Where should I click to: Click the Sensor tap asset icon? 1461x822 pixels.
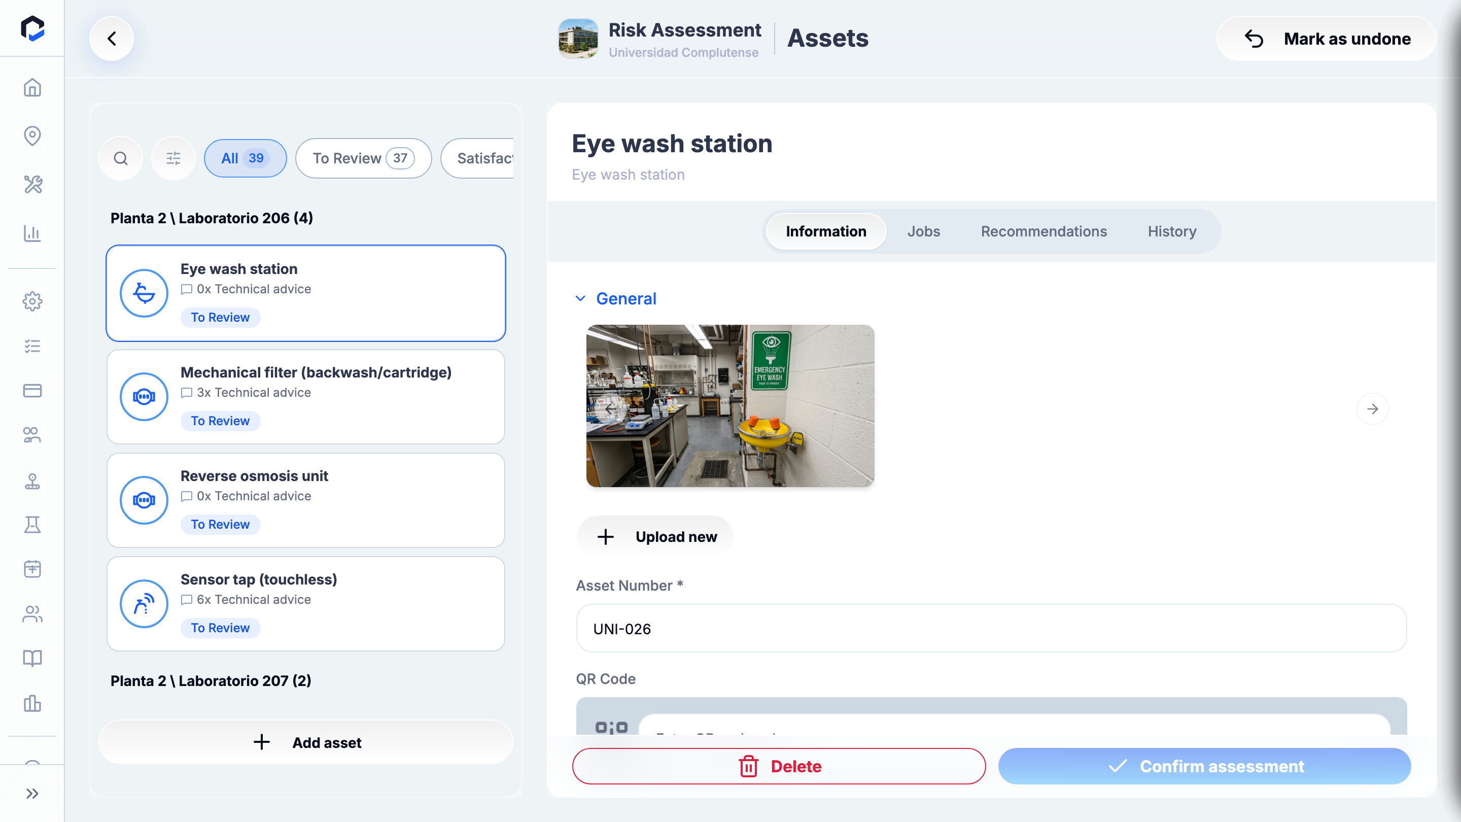pos(144,604)
